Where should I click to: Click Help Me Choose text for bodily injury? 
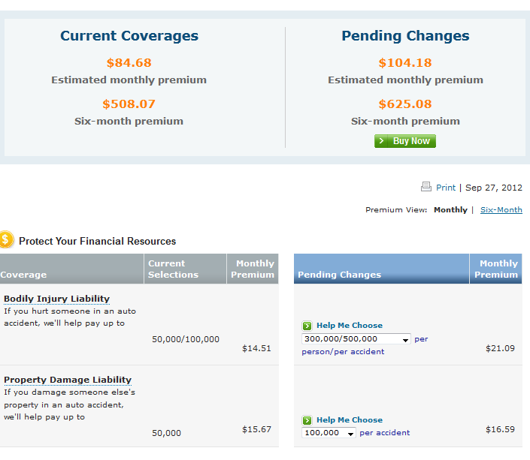click(350, 326)
